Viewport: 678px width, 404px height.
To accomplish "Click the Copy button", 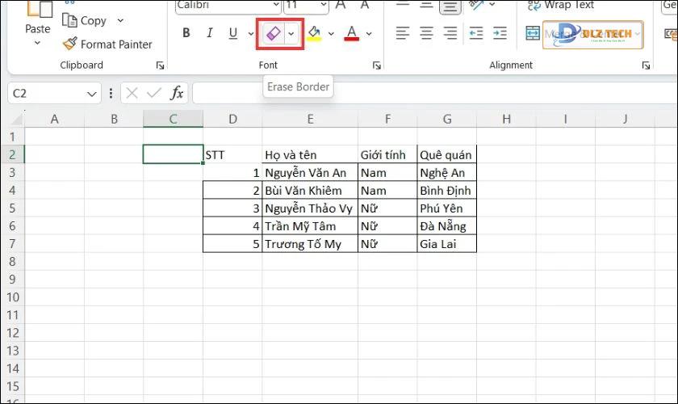I will pyautogui.click(x=85, y=20).
